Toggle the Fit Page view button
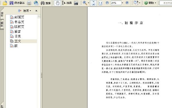 coord(93,3)
